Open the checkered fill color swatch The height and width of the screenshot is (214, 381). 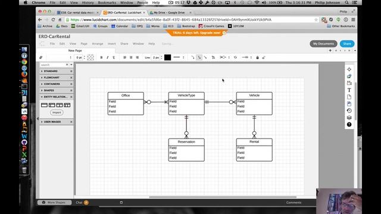click(90, 58)
